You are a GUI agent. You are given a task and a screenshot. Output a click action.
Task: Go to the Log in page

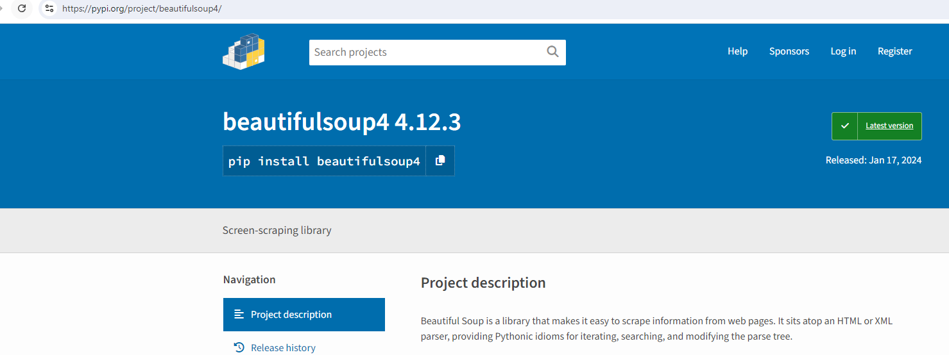[843, 51]
